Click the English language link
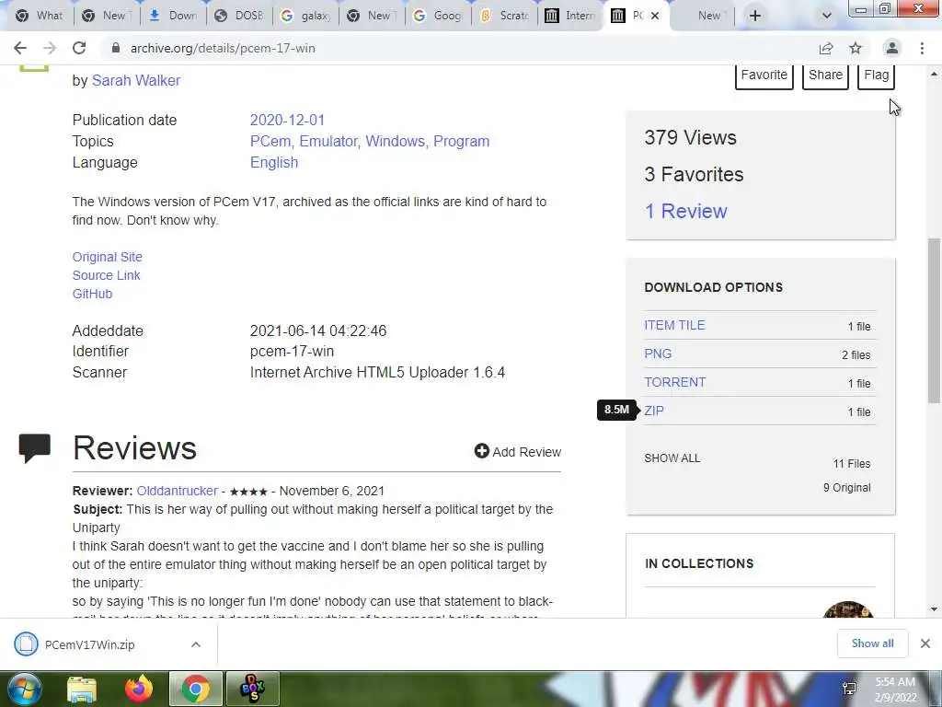Image resolution: width=942 pixels, height=707 pixels. point(274,162)
